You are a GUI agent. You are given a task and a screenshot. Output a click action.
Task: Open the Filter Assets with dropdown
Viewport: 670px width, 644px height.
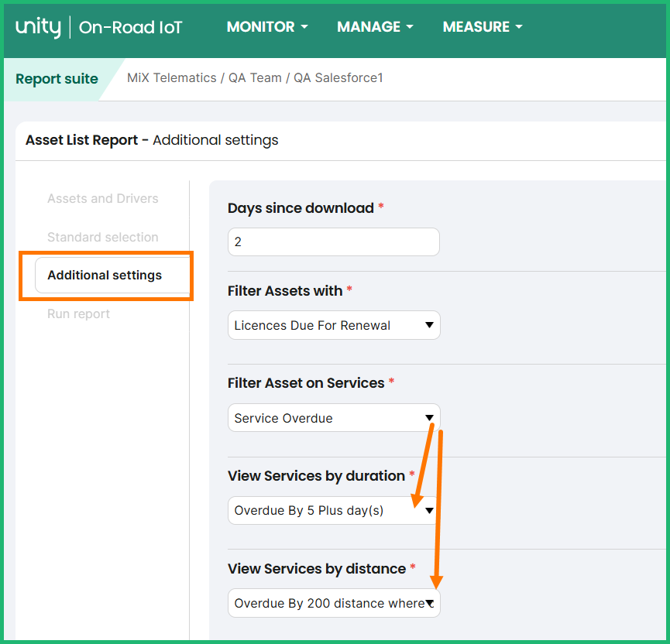pyautogui.click(x=334, y=325)
